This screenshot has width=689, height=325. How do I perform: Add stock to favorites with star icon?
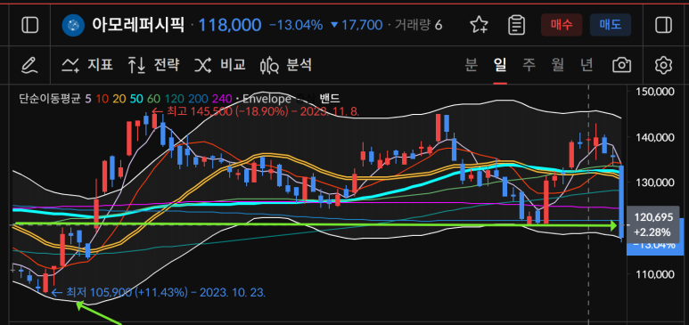(479, 25)
